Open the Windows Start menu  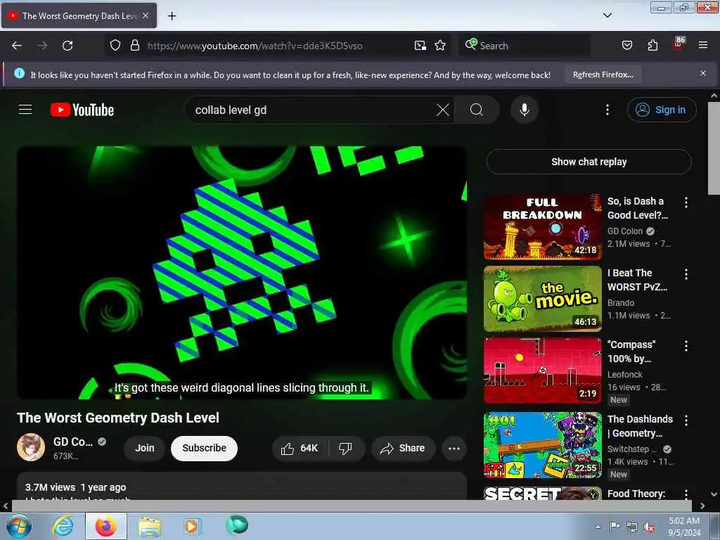[x=18, y=526]
